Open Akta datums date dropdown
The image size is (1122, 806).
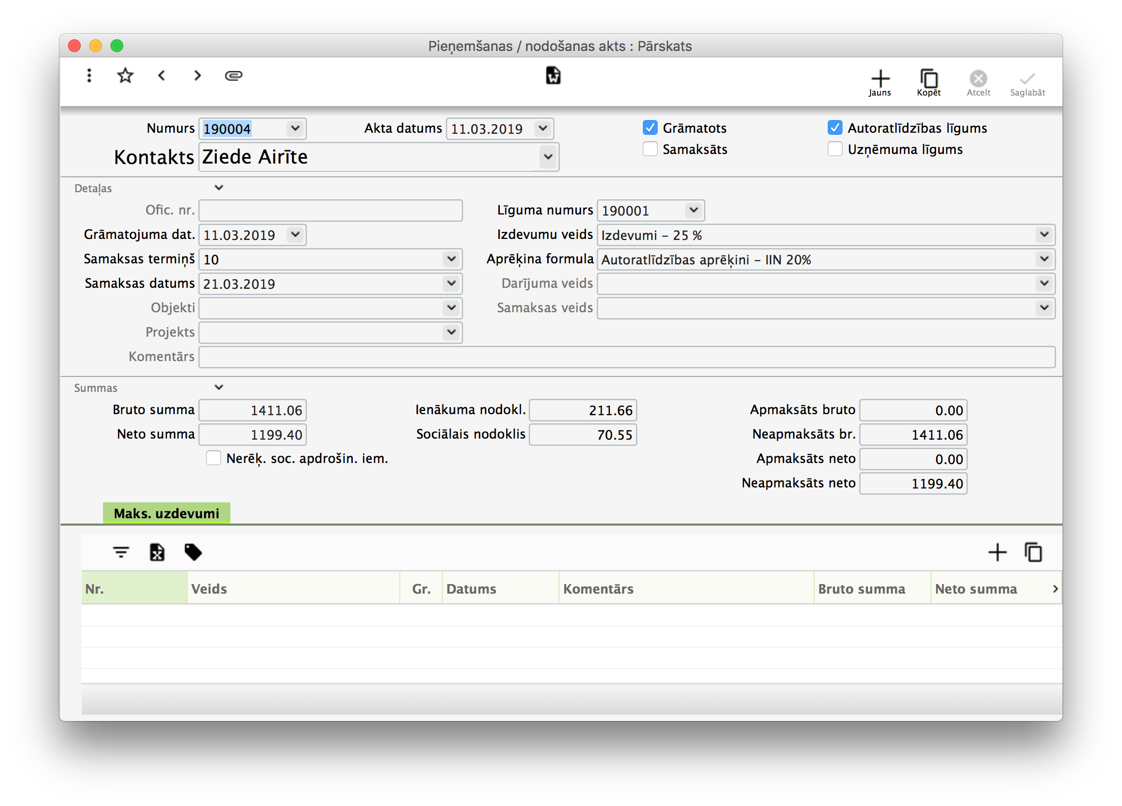coord(542,128)
